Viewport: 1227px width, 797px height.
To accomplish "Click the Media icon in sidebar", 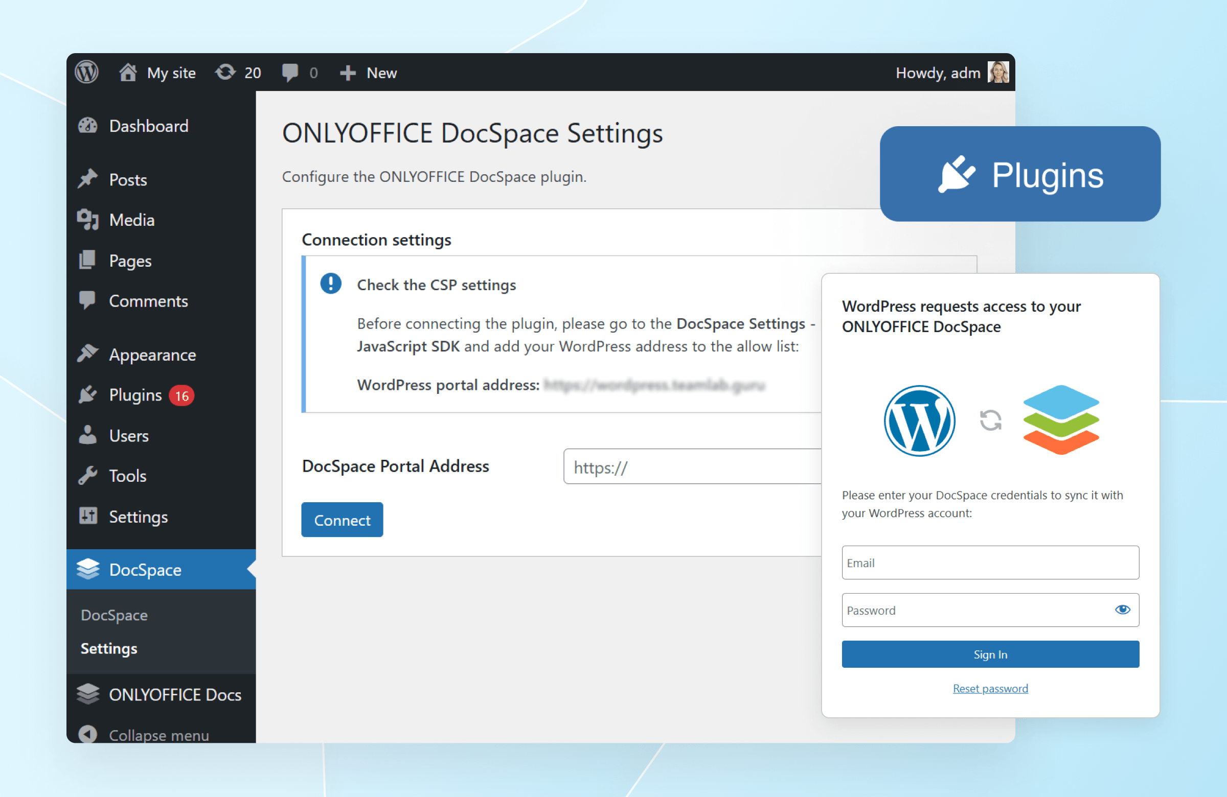I will [87, 220].
